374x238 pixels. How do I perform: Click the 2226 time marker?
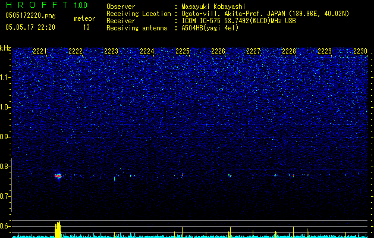(218, 51)
